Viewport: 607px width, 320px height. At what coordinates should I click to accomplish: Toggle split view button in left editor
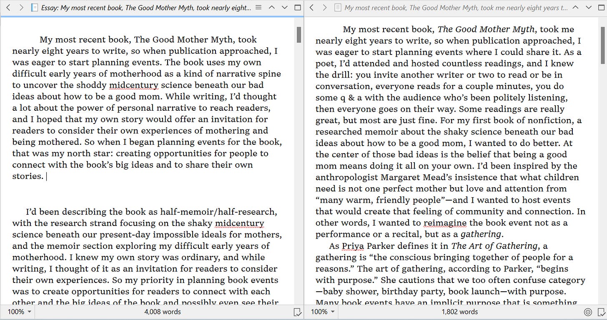tap(298, 7)
